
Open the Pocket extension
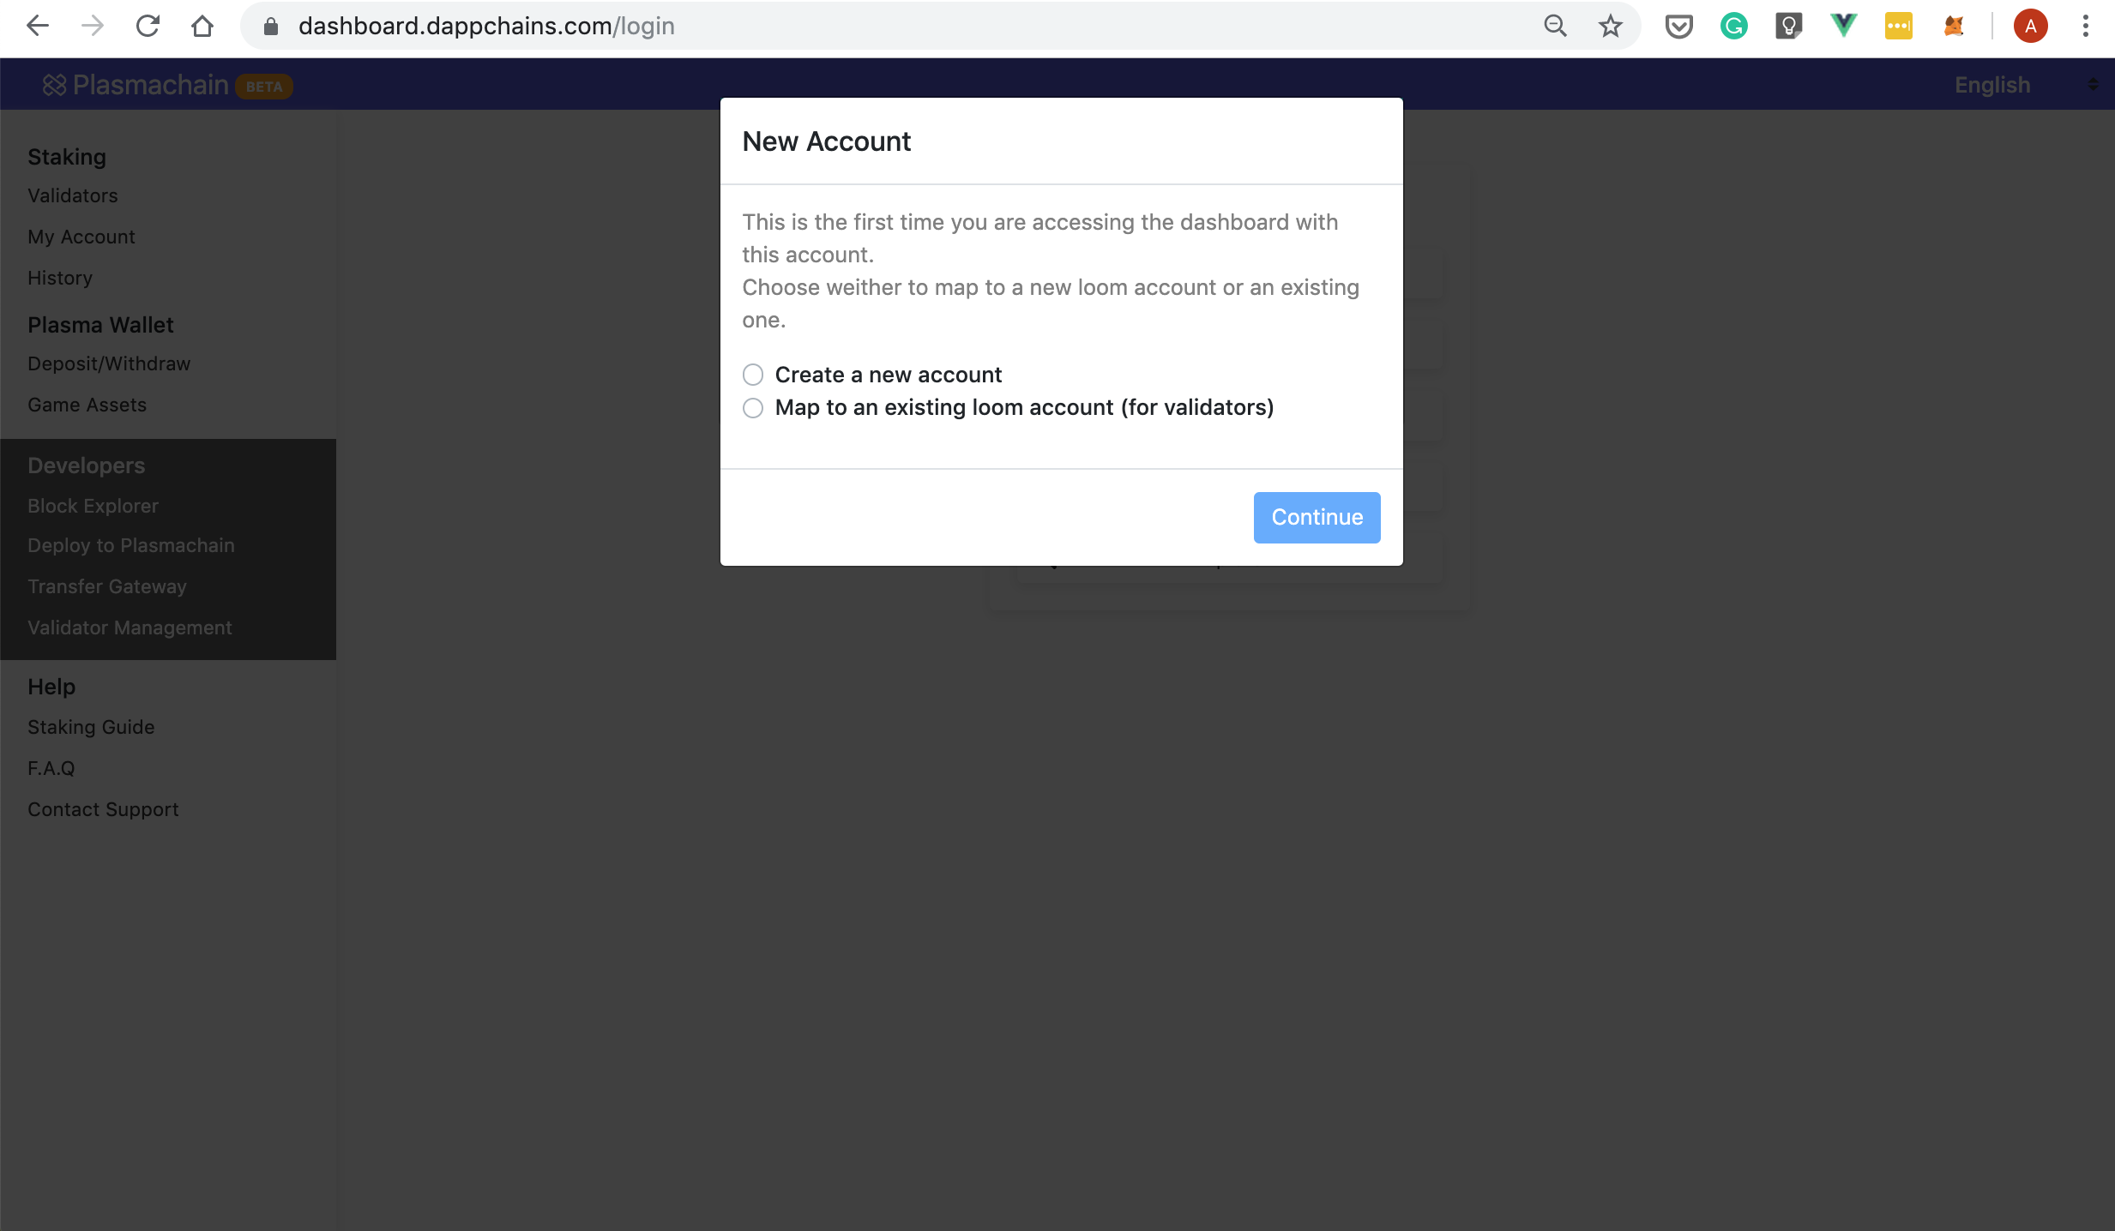click(1678, 27)
